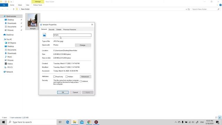Open the Share ribbon tab
The image size is (222, 125).
[x=20, y=5]
